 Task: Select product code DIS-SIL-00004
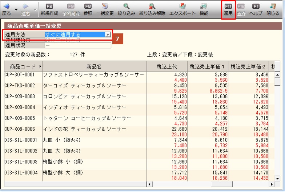coord(21,173)
